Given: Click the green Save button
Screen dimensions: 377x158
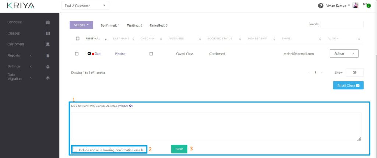Looking at the screenshot, I should pos(179,149).
